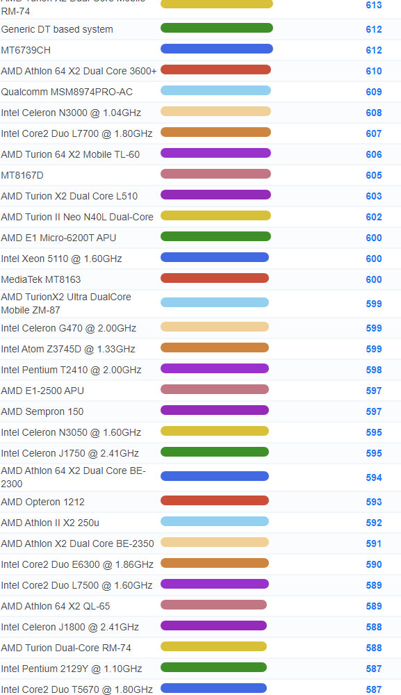Open Intel Atom Z3745D @ 1.33GHz
Viewport: 401px width, 695px height.
[68, 350]
